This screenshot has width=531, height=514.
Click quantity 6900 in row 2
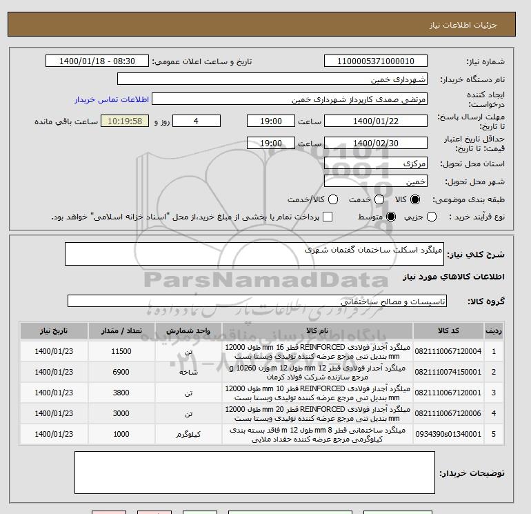[x=121, y=372]
